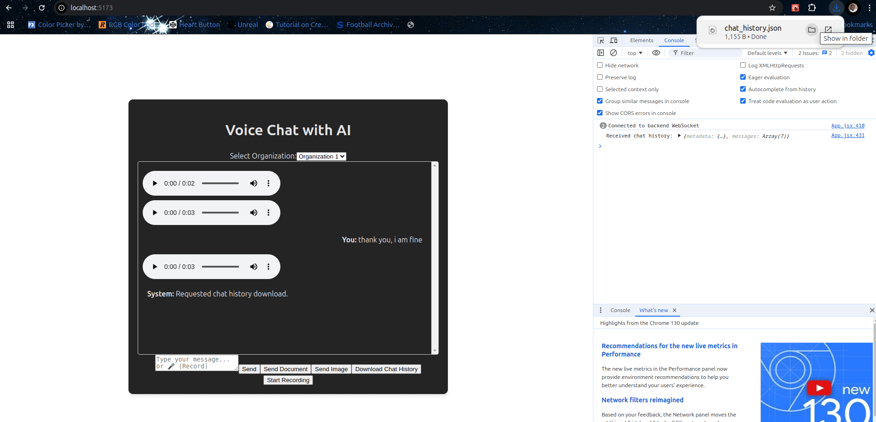Open the Organization selection dropdown

pos(321,156)
